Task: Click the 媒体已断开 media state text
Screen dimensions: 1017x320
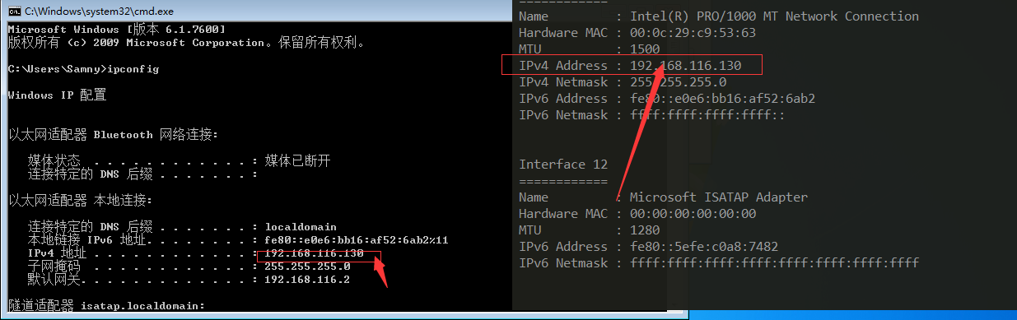Action: click(297, 161)
